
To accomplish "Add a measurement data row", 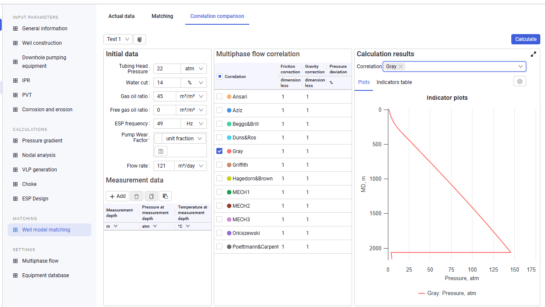I will click(x=117, y=196).
